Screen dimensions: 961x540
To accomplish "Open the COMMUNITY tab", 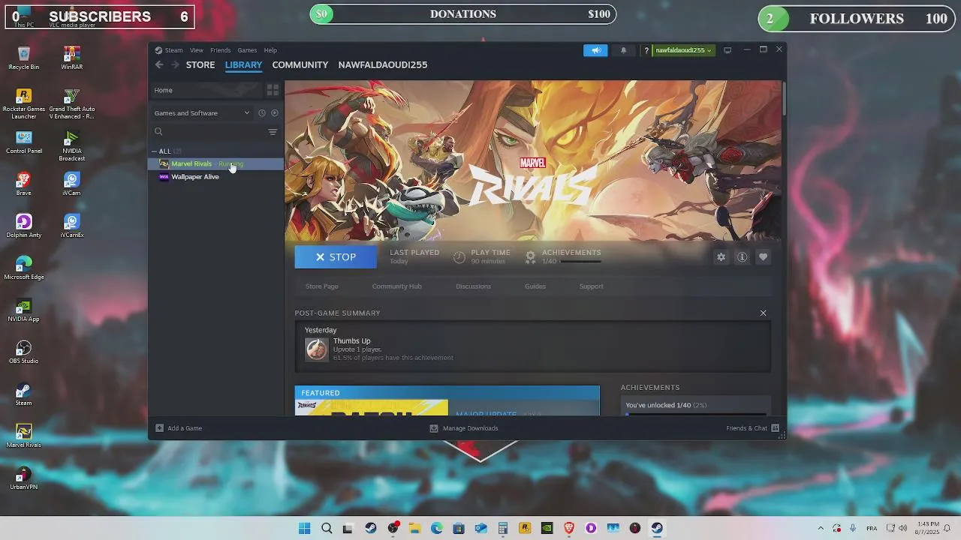I will (x=300, y=65).
